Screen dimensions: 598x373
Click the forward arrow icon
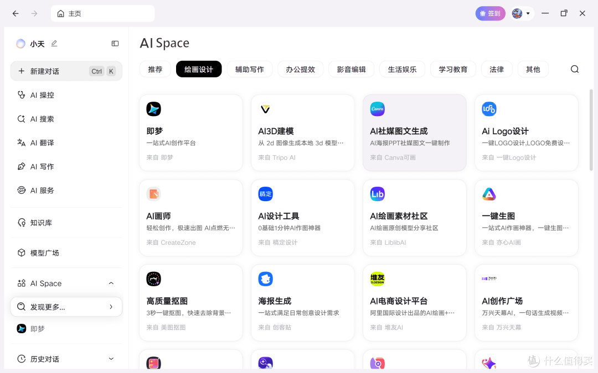tap(34, 14)
